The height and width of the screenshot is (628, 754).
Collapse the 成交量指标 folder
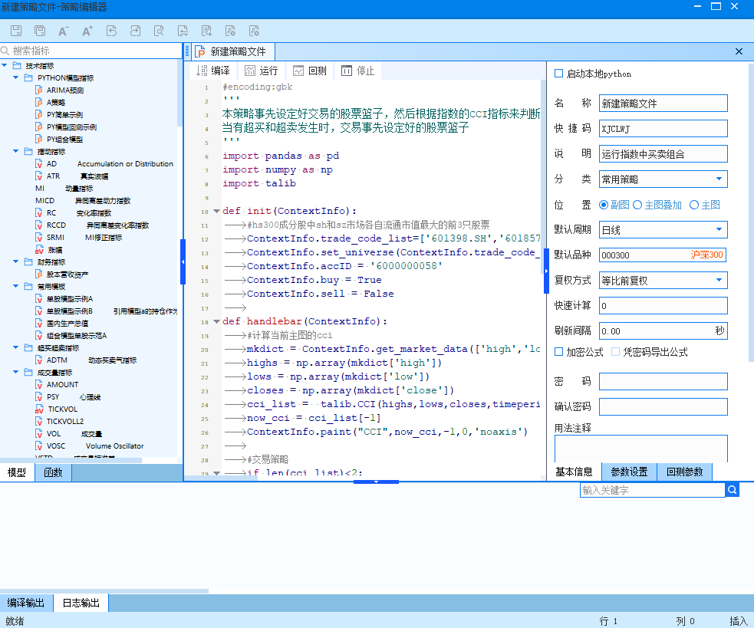(16, 372)
